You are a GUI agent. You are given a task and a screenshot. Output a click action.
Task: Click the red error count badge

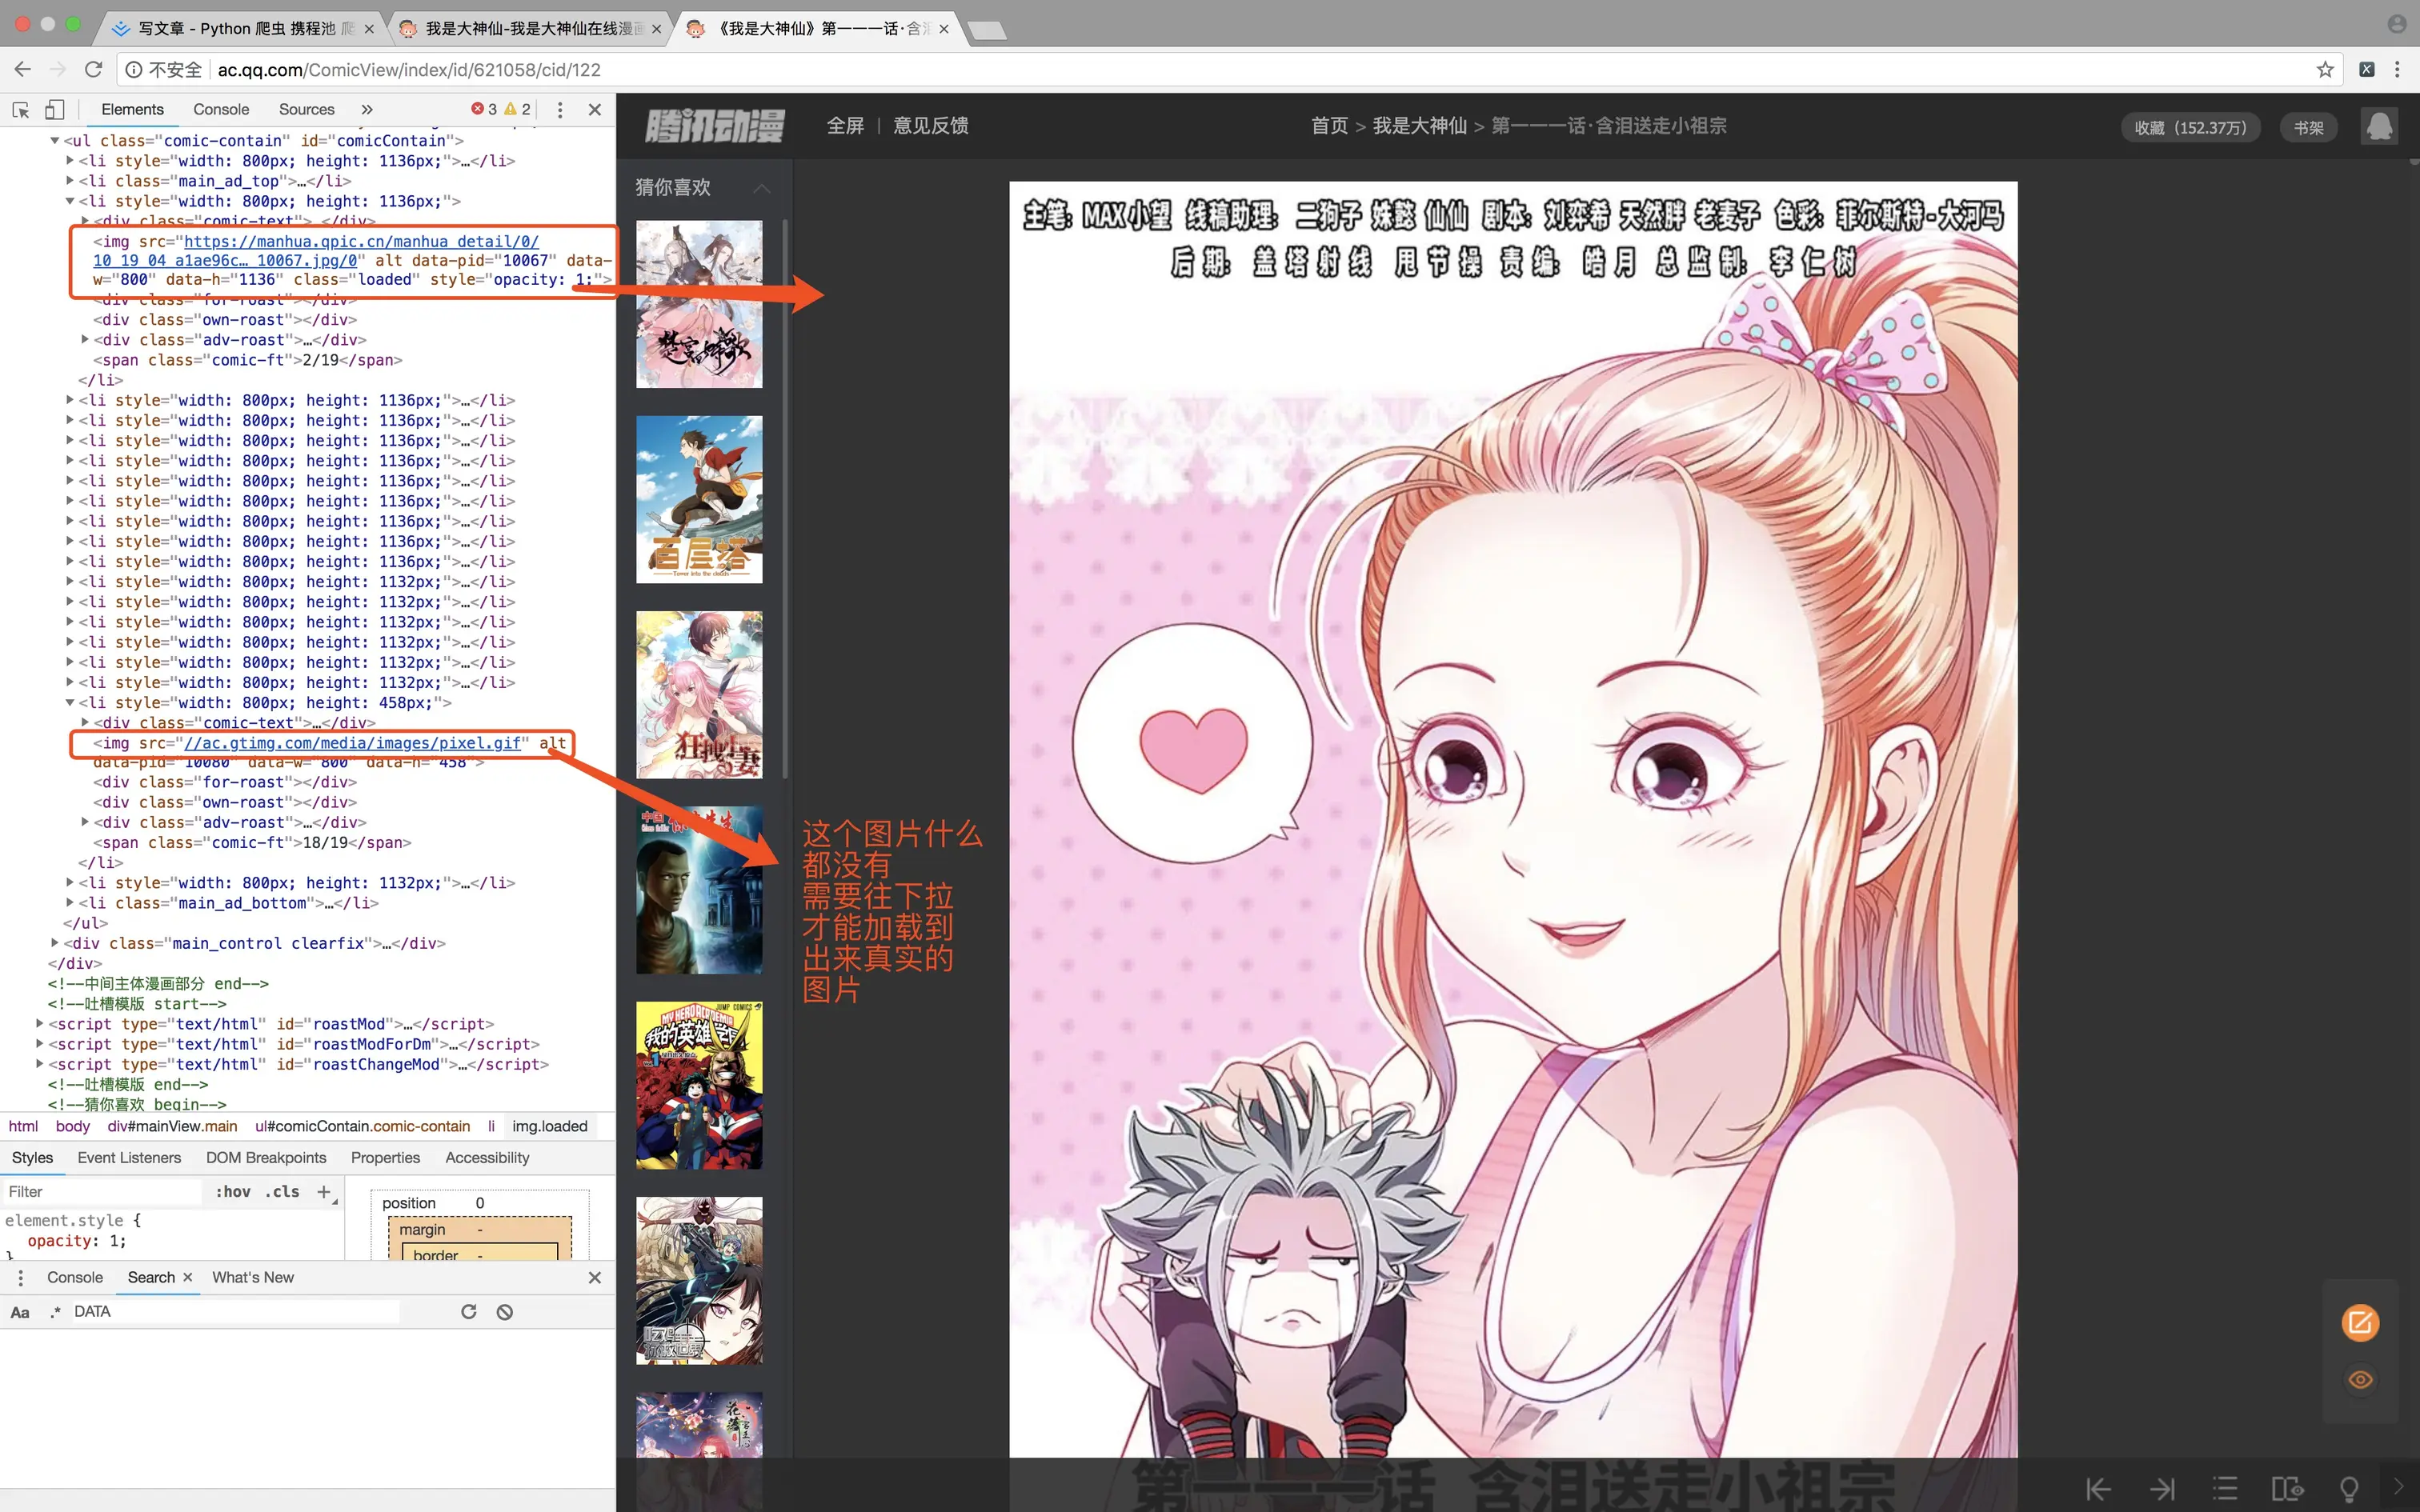(484, 109)
